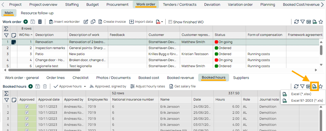
Task: Open the Resource follow-up tab
Action: click(x=37, y=13)
